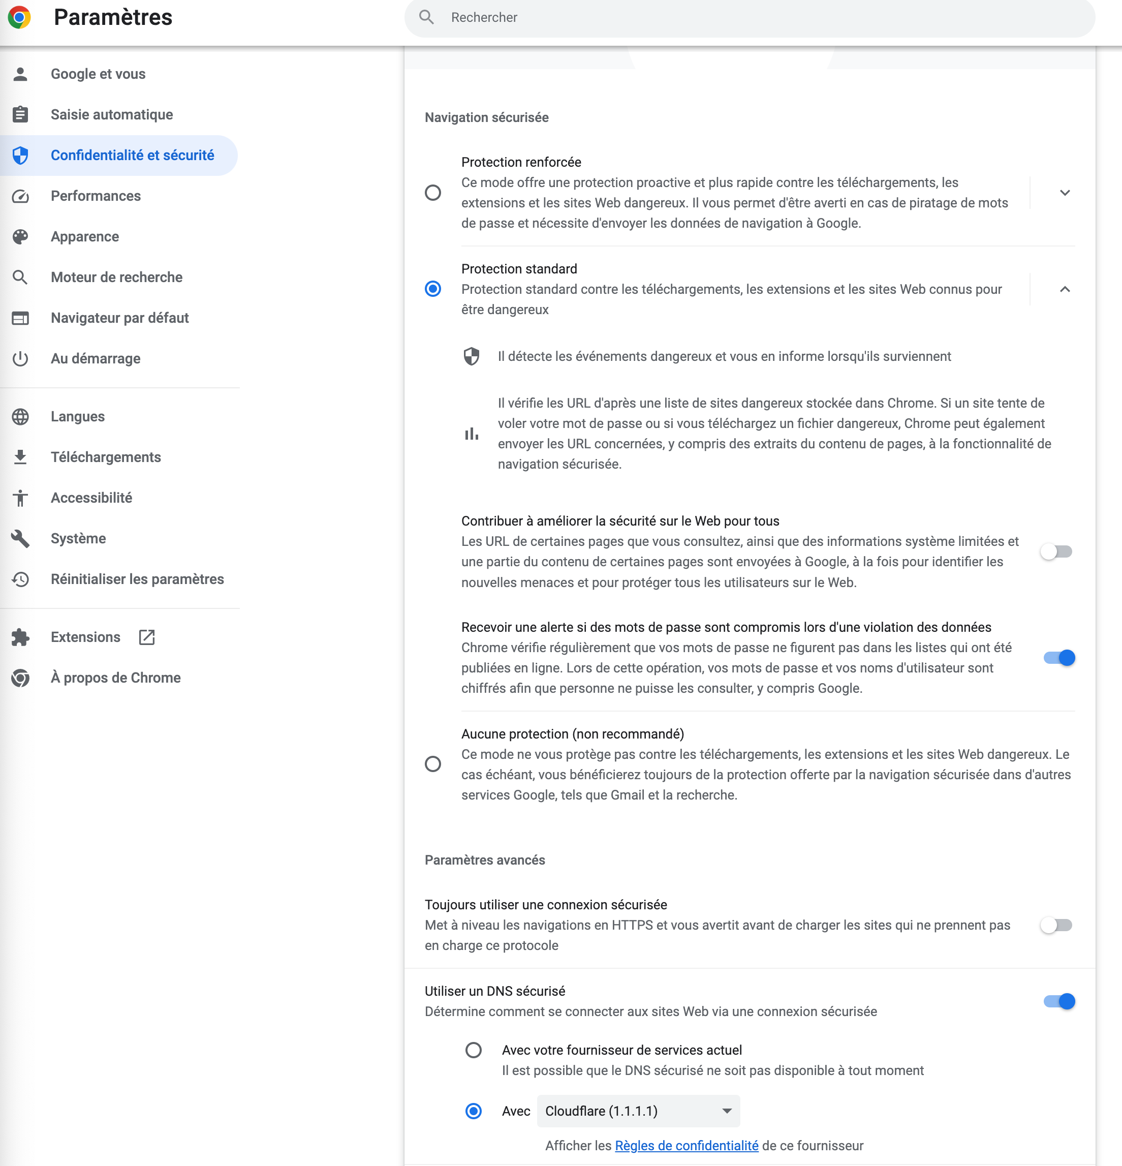The image size is (1122, 1166).
Task: Open the Cloudflare (1.1.1.1) DNS provider dropdown
Action: click(638, 1111)
